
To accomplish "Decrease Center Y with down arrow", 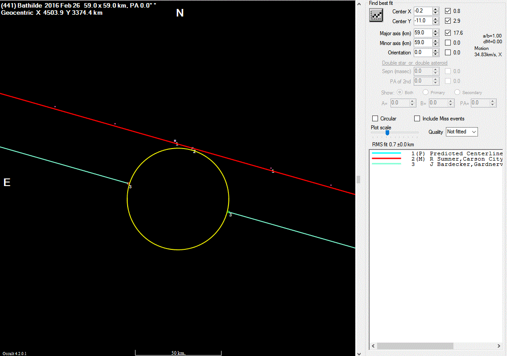I will pyautogui.click(x=436, y=23).
